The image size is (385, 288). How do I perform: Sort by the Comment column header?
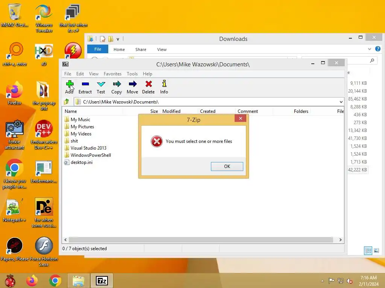coord(254,111)
